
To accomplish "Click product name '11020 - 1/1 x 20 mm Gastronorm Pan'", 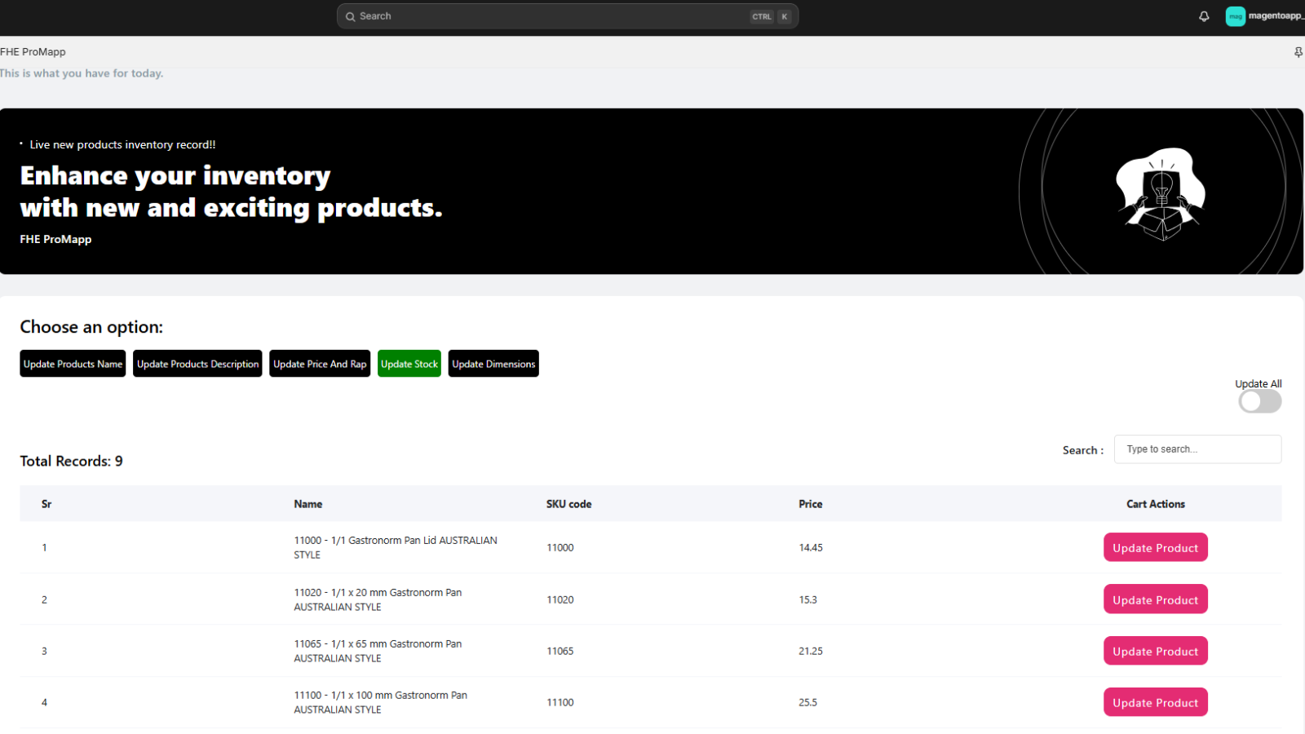I will (378, 599).
